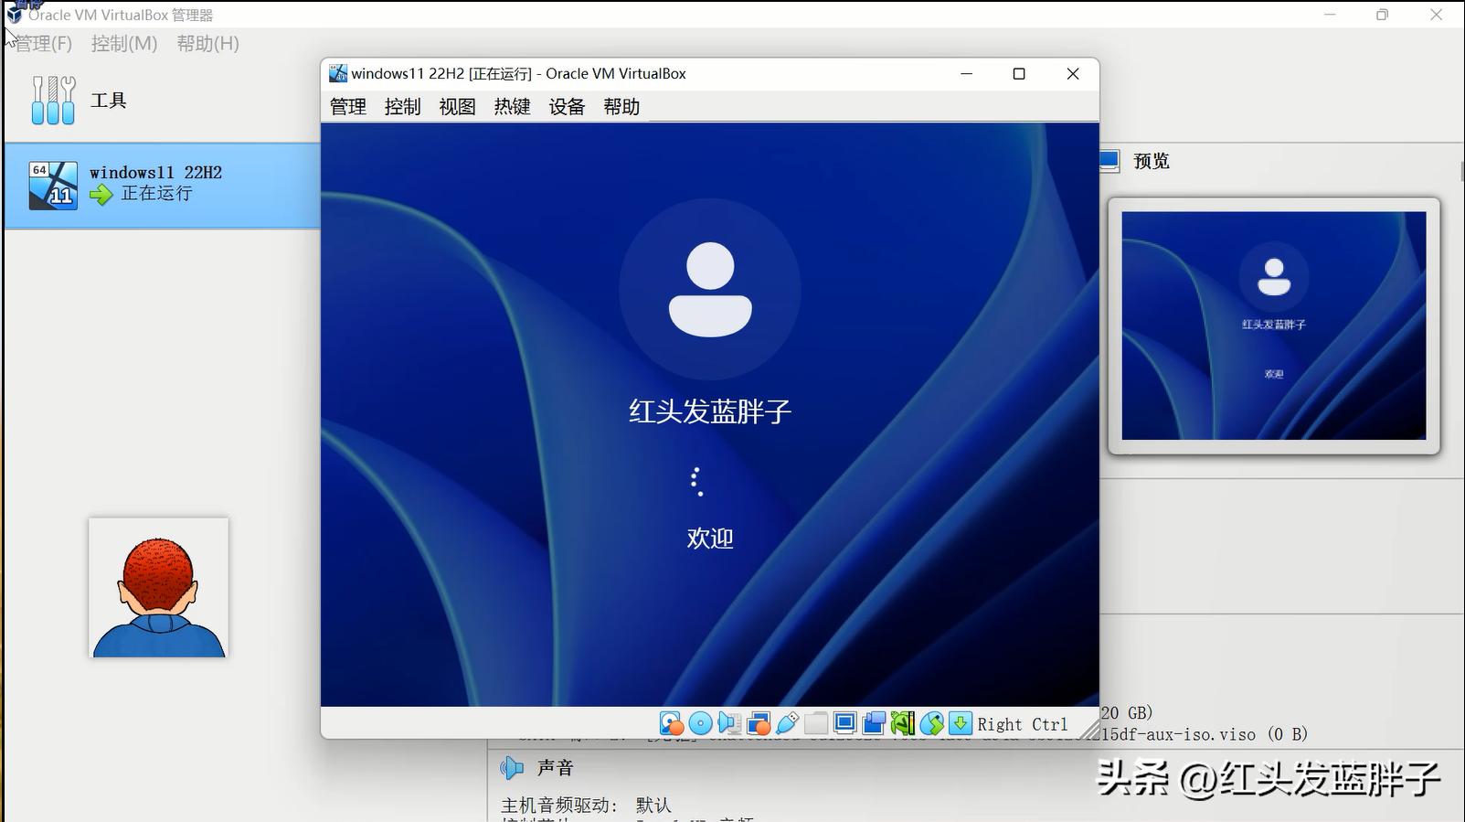
Task: Click the optical drive status icon
Action: [x=700, y=724]
